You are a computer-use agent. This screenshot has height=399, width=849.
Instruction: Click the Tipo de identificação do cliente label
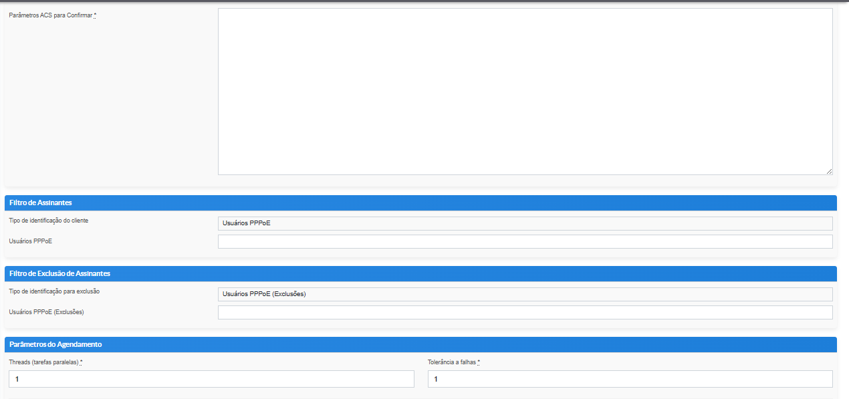(48, 221)
